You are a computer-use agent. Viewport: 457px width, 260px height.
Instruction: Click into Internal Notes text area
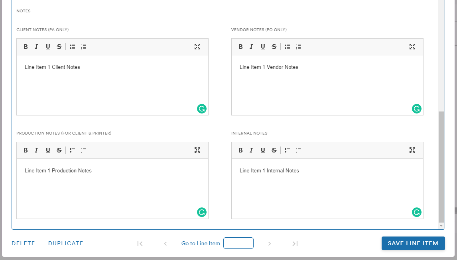[x=327, y=189]
